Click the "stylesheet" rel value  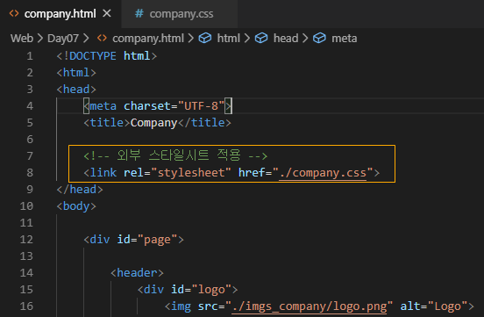point(191,173)
